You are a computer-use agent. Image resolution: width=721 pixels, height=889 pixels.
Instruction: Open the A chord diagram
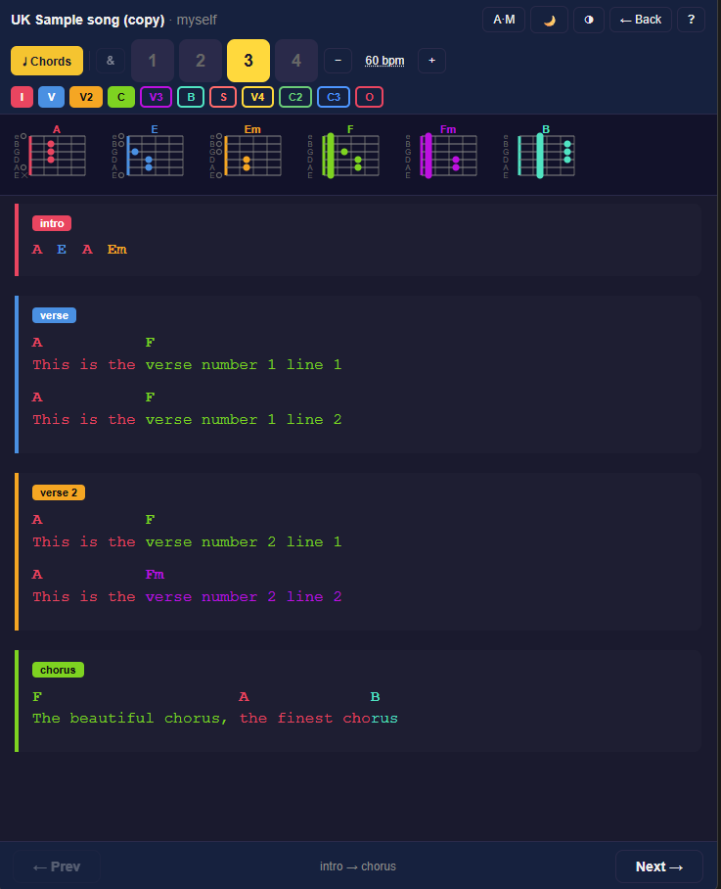(50, 152)
